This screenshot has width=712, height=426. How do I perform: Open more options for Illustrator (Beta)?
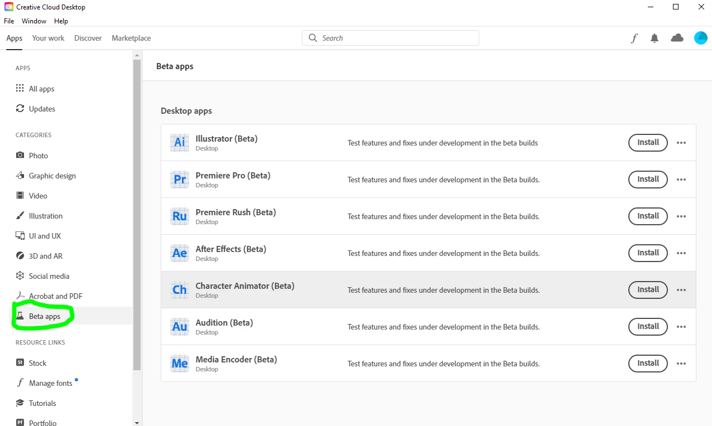click(681, 143)
